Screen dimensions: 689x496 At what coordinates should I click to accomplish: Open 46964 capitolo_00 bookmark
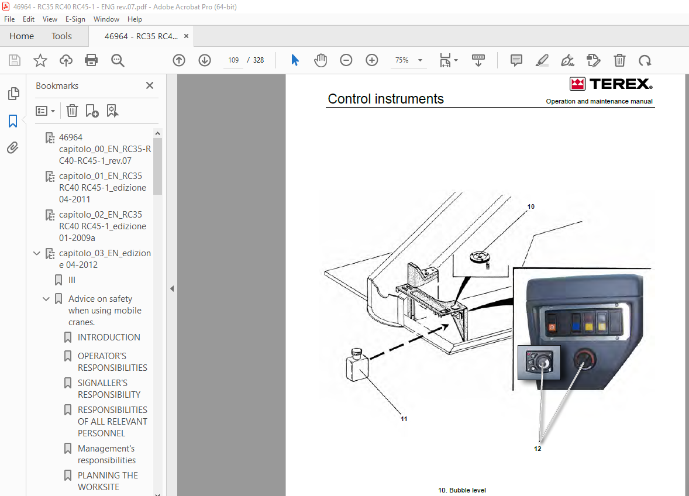click(x=105, y=149)
